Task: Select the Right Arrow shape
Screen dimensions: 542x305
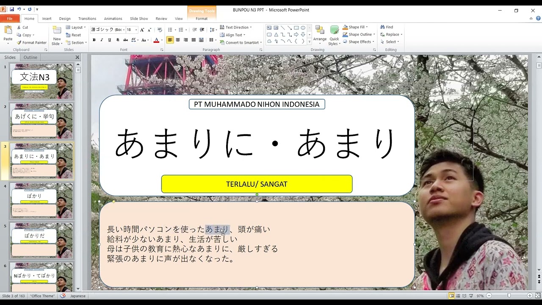Action: [x=296, y=34]
